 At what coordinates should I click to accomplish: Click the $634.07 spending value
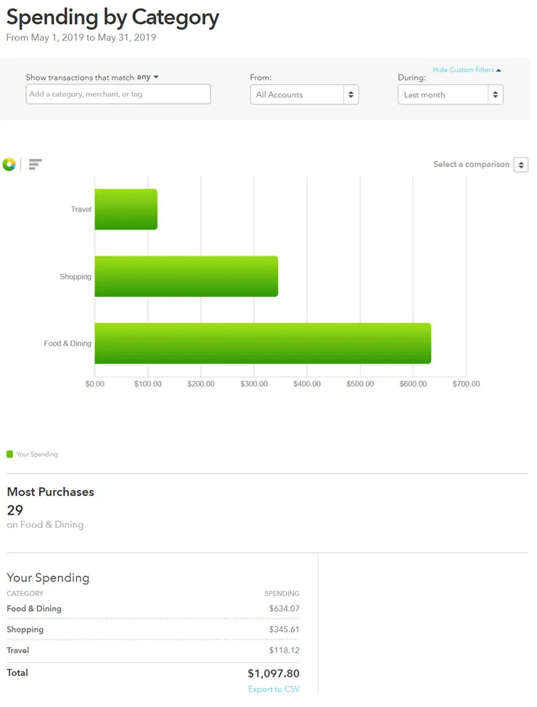tap(284, 608)
